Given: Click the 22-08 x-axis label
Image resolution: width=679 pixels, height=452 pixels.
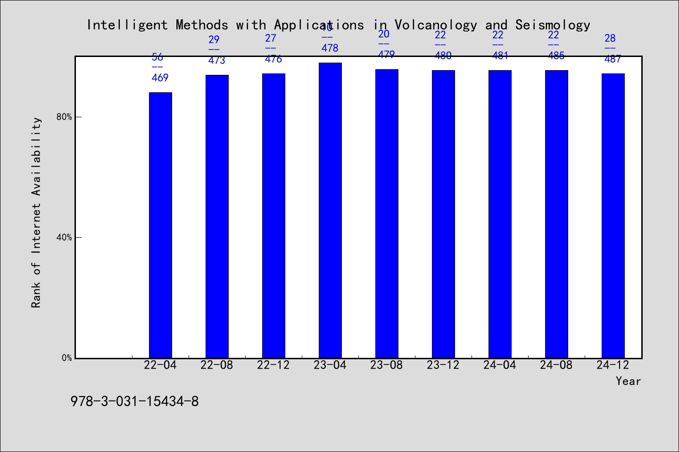Looking at the screenshot, I should coord(217,365).
